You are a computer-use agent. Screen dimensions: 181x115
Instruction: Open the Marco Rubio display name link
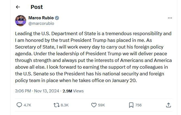(41, 18)
